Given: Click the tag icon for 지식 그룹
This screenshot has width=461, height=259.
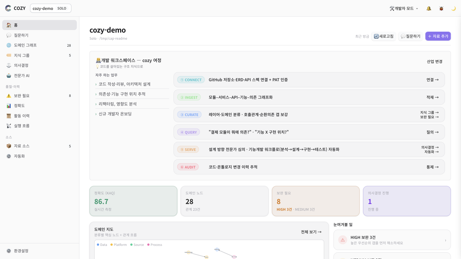Looking at the screenshot, I should [9, 55].
